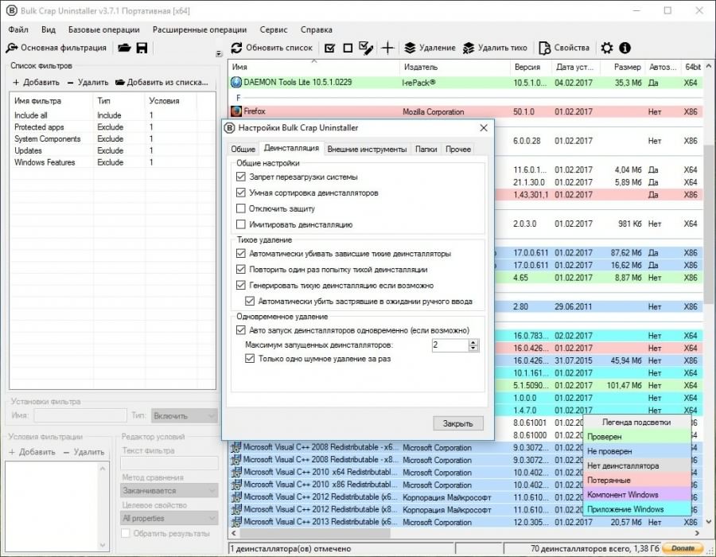Open the Папки settings tab
Viewport: 716px width, 557px height.
426,149
